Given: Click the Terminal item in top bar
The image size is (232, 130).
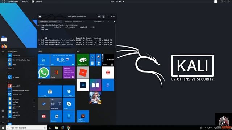Looking at the screenshot, I should (x=37, y=1).
